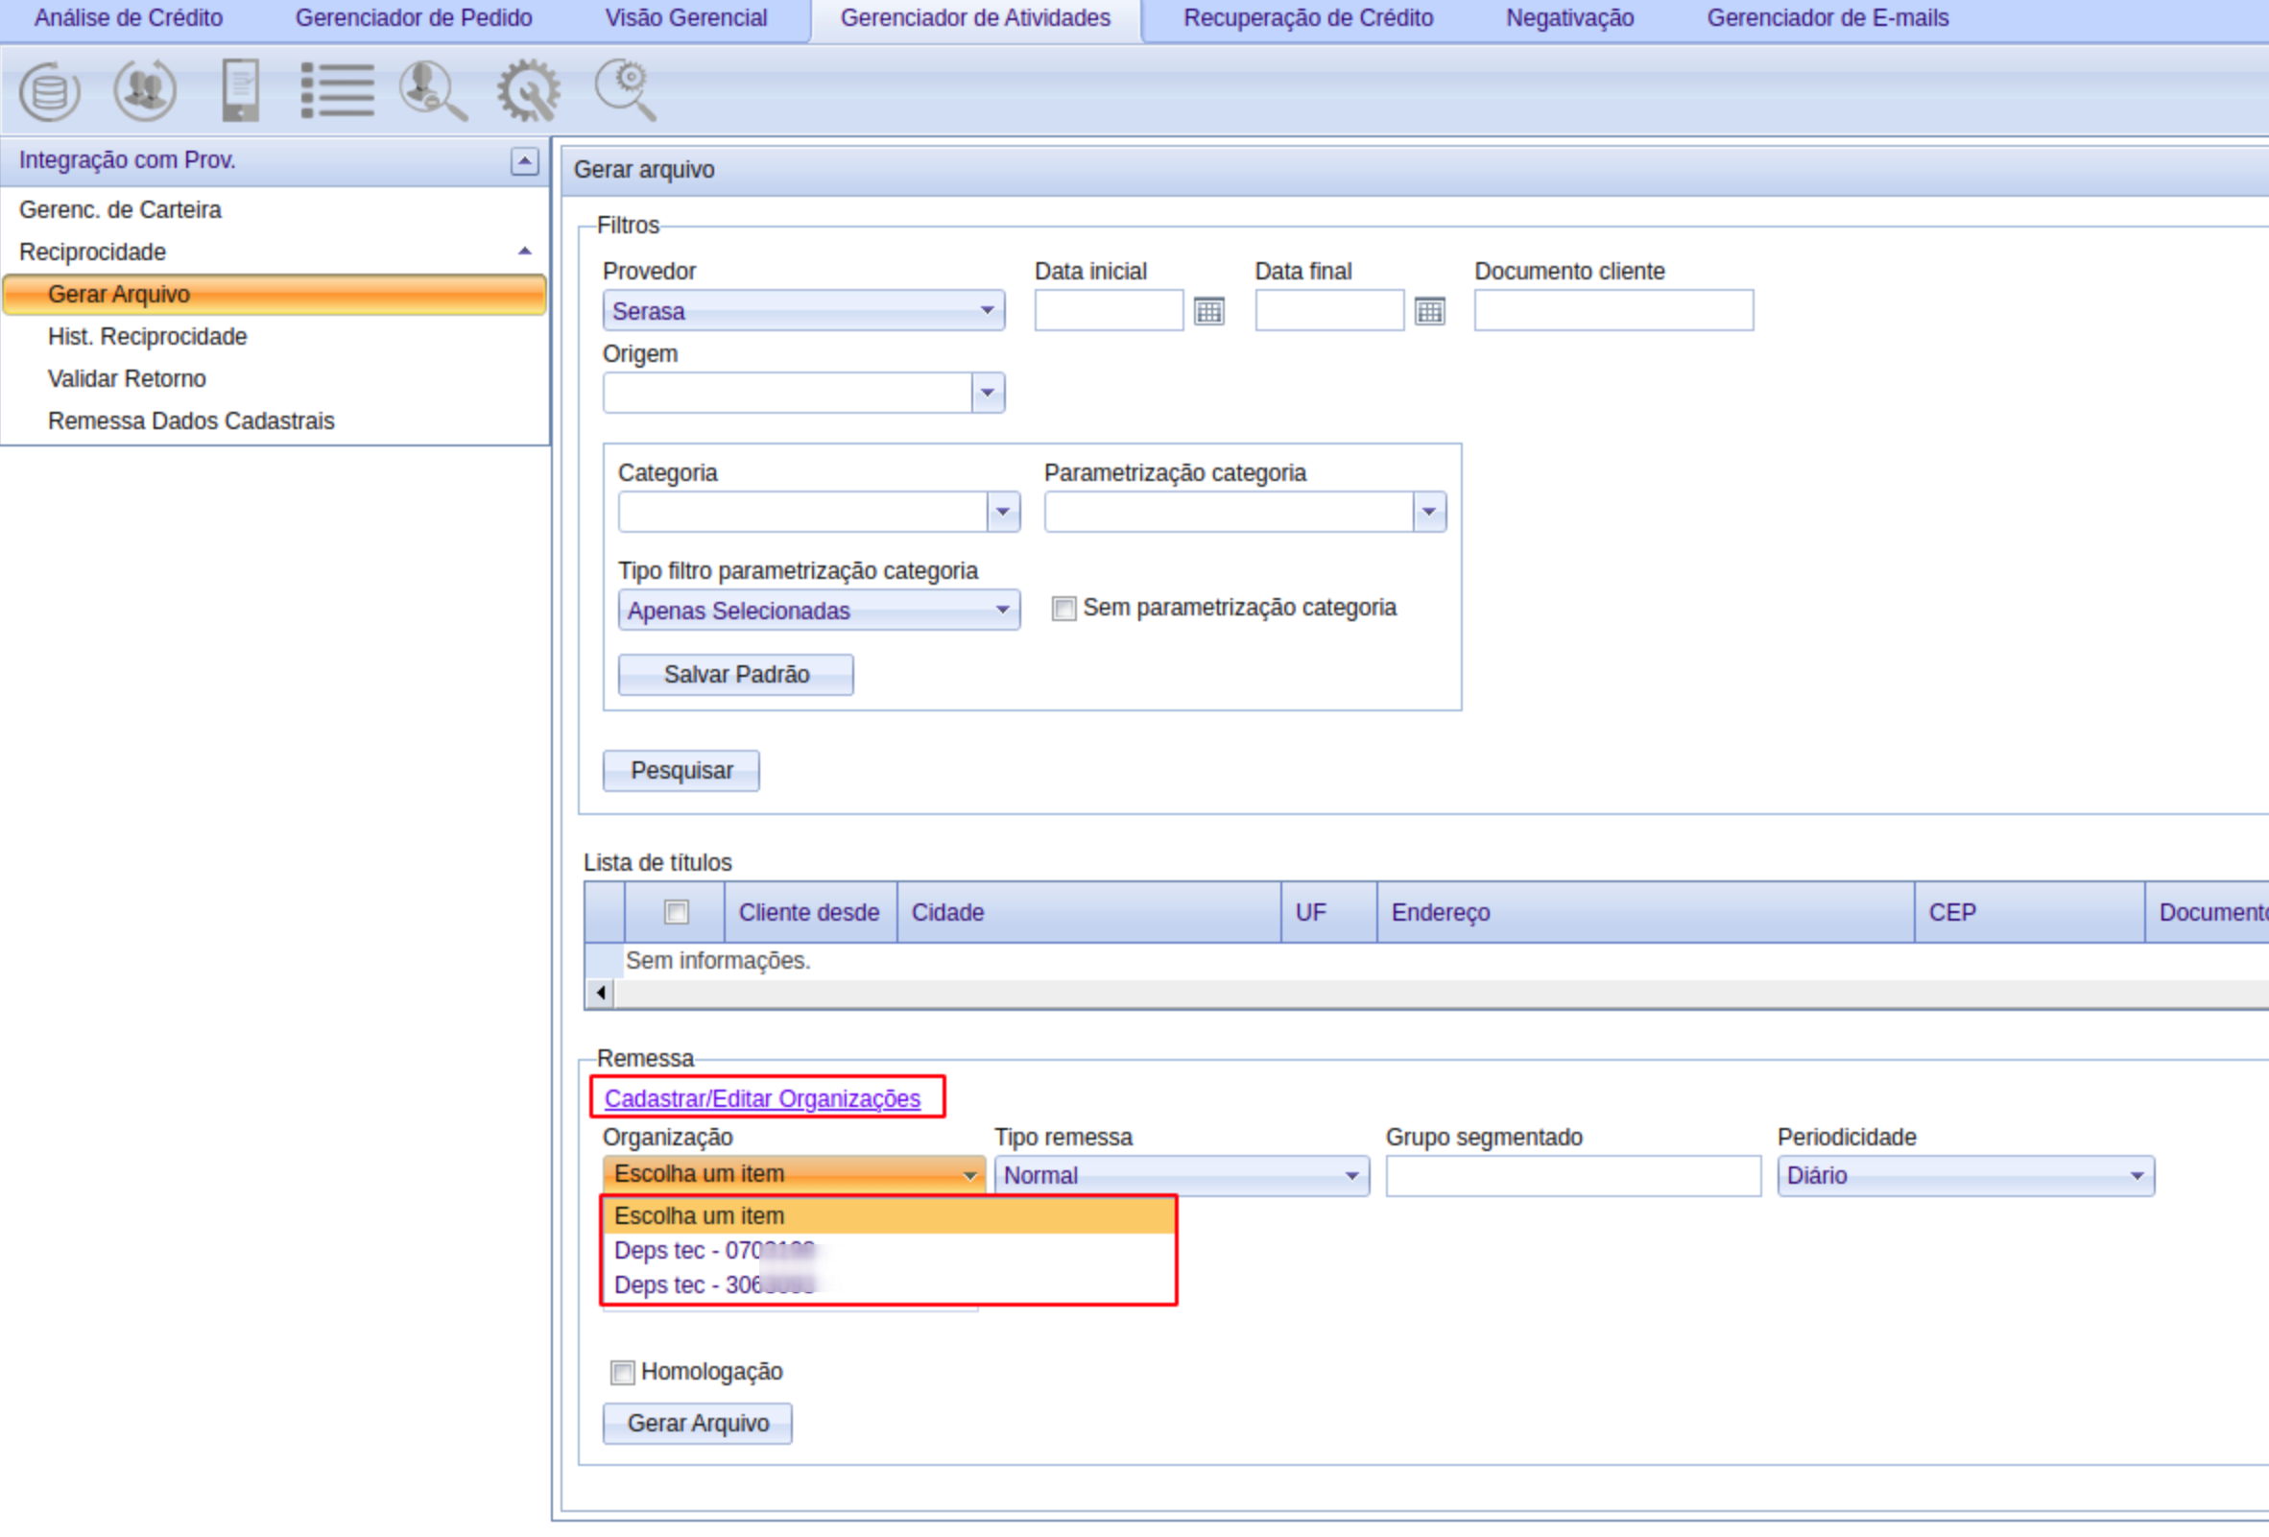Click the Documento cliente input field
2269x1537 pixels.
tap(1613, 310)
